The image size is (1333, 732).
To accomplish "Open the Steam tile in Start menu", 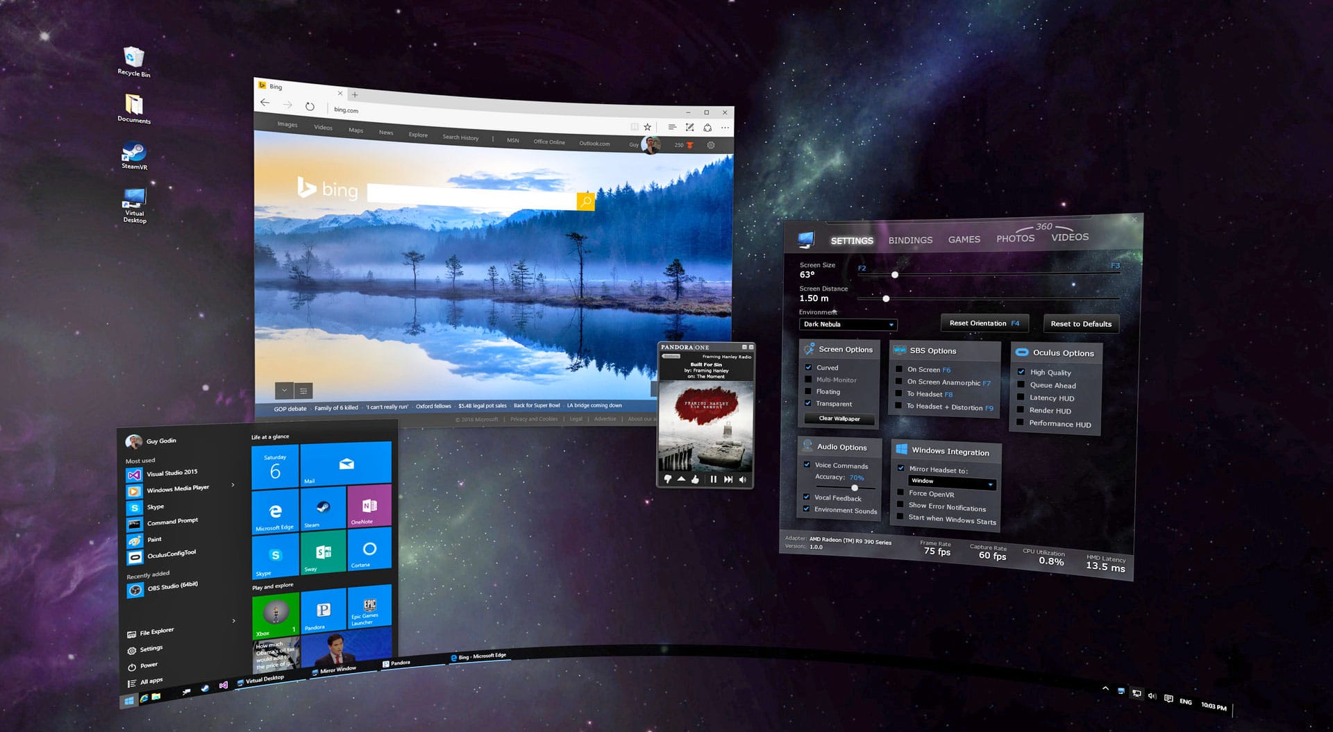I will 323,508.
